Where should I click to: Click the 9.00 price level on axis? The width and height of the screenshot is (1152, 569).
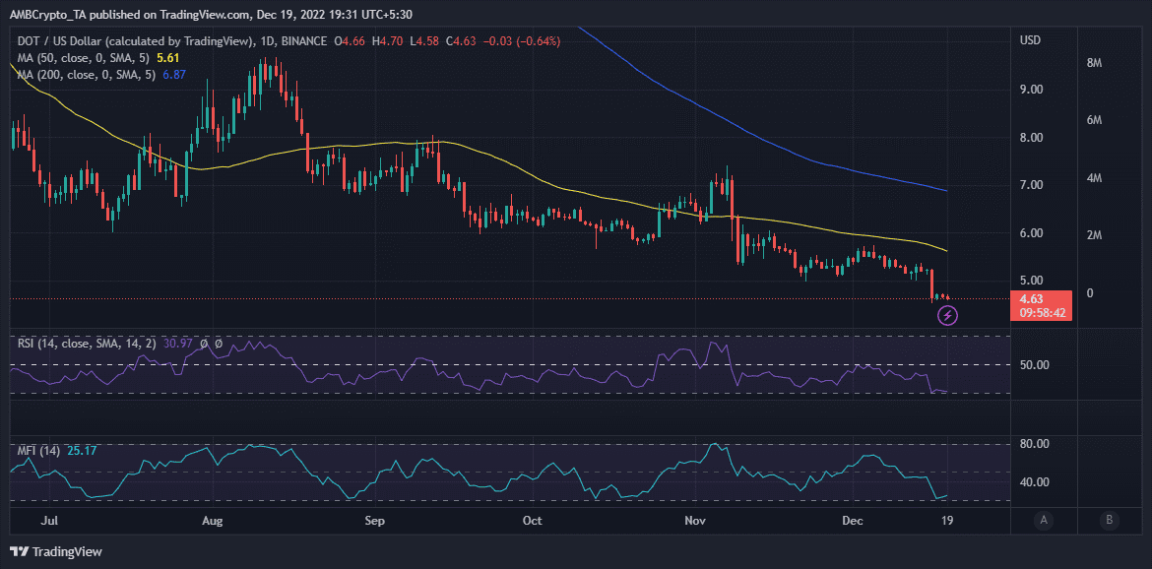pos(1031,90)
